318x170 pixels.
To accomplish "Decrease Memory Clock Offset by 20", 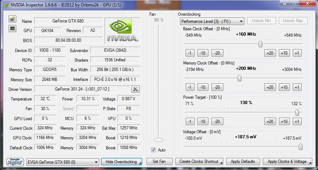I will (217, 87).
